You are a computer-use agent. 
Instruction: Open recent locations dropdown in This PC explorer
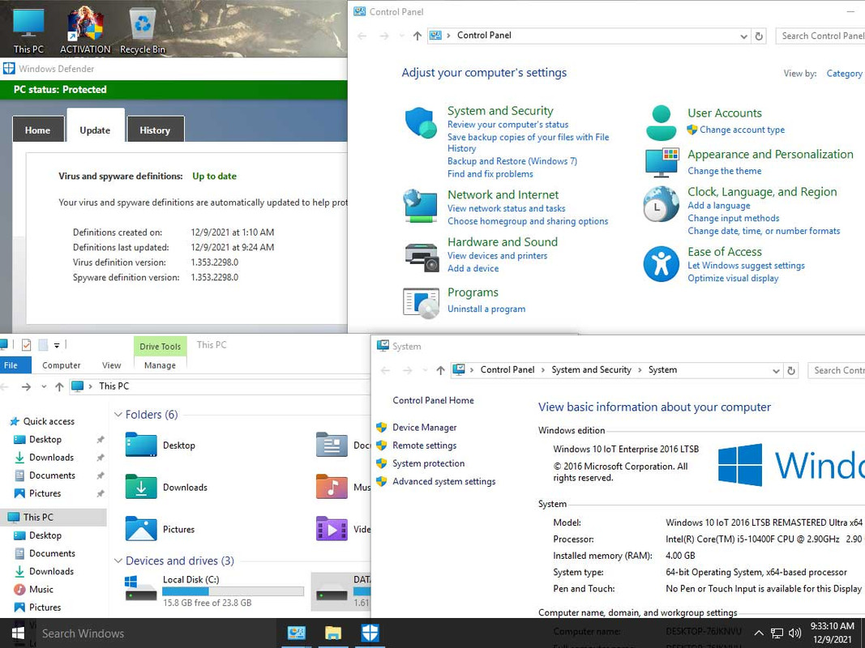point(44,386)
